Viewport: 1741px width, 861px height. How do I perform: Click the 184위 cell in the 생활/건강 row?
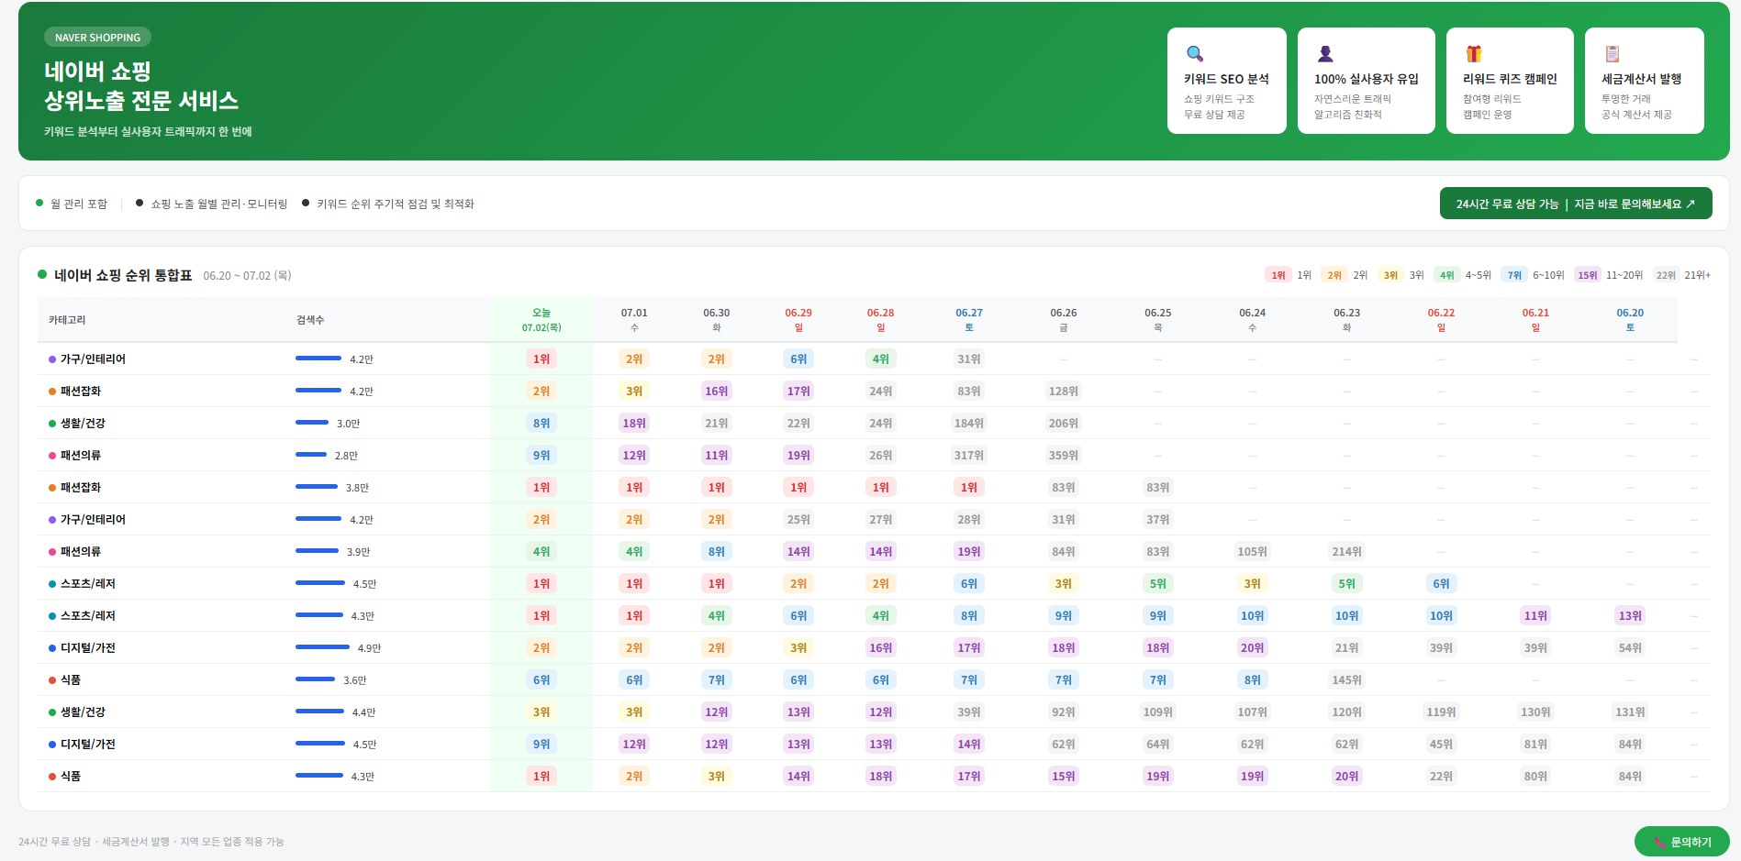pyautogui.click(x=969, y=423)
